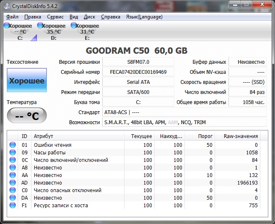Close the CrystalDiskInfo window
The image size is (275, 224).
click(262, 5)
